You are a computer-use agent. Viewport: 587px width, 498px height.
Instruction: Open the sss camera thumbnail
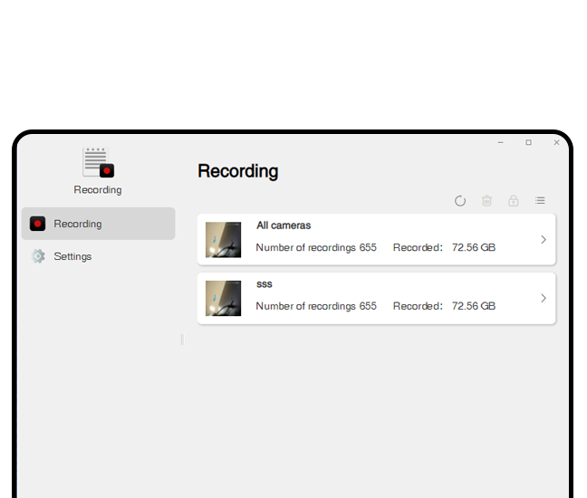[223, 298]
